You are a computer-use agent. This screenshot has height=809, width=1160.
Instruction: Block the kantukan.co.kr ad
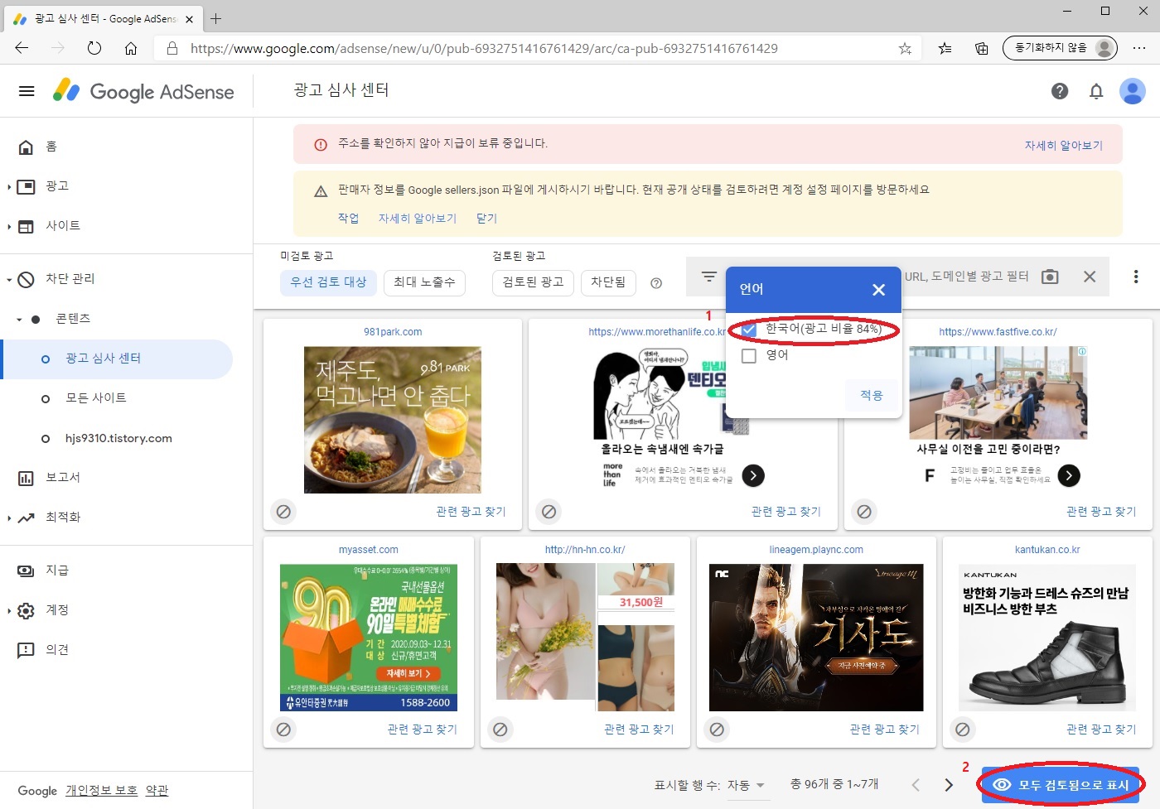[x=963, y=730]
